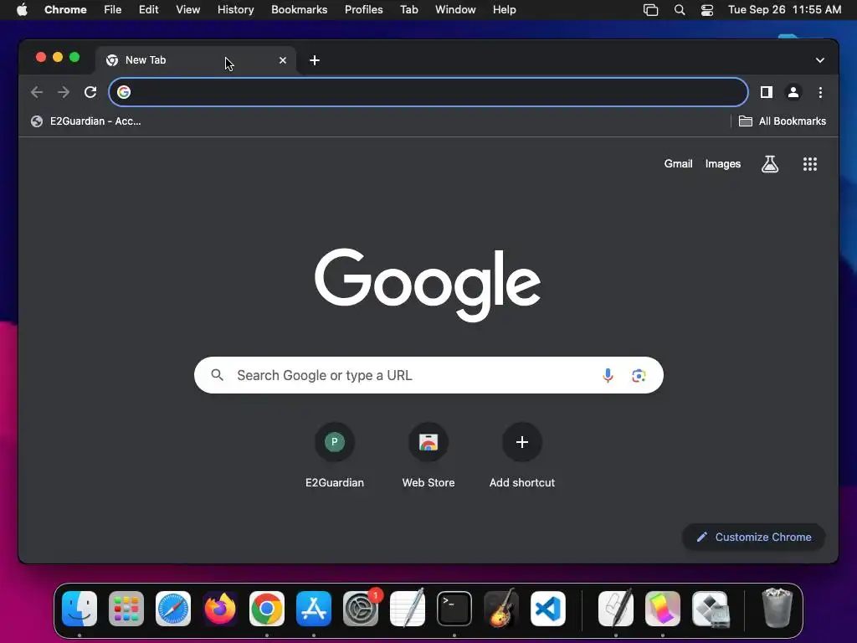Click Chrome icon in the dock
Image resolution: width=857 pixels, height=643 pixels.
(267, 609)
